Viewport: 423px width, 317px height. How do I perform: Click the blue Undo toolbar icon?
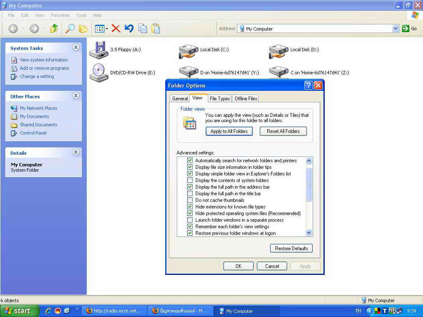[129, 28]
